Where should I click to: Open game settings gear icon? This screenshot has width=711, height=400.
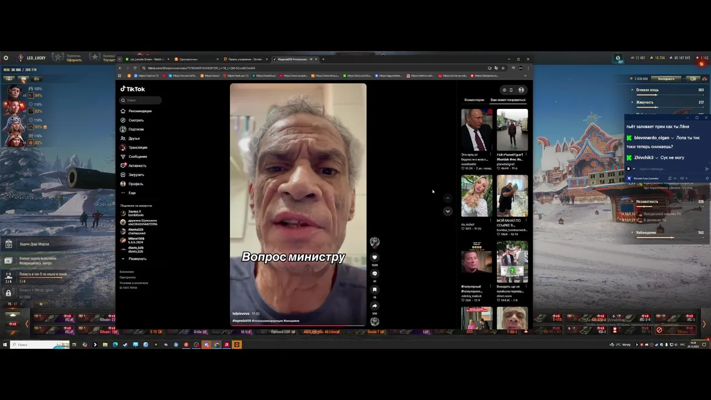point(6,58)
